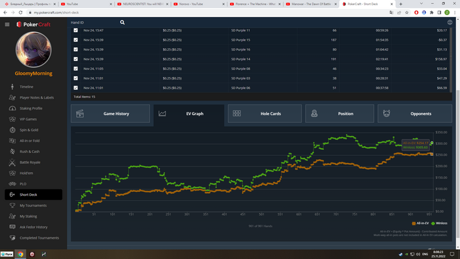Toggle the Winloss legend entry

[x=439, y=224]
